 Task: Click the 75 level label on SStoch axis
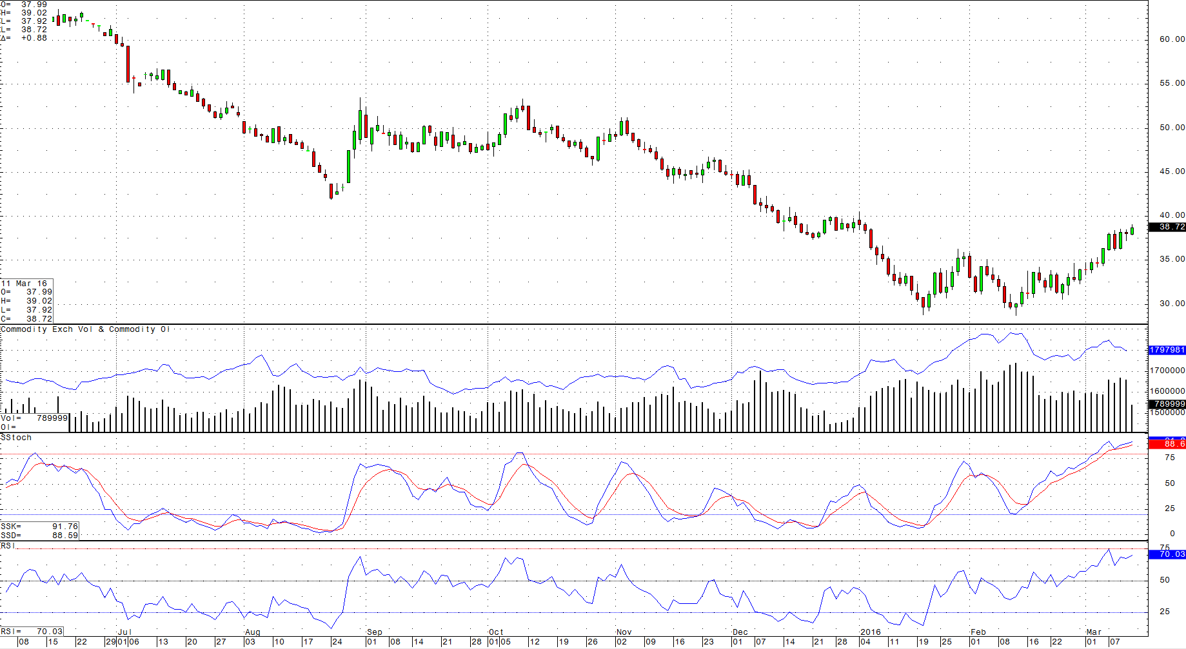point(1169,458)
